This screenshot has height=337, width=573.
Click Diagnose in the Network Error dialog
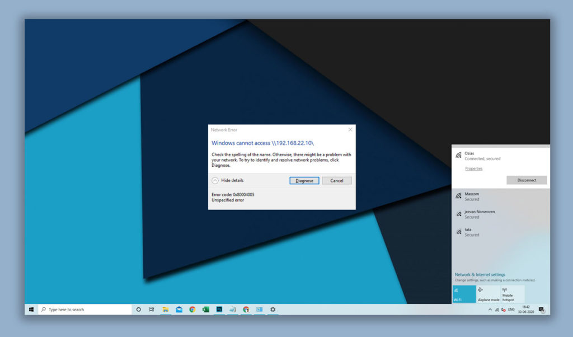(304, 180)
